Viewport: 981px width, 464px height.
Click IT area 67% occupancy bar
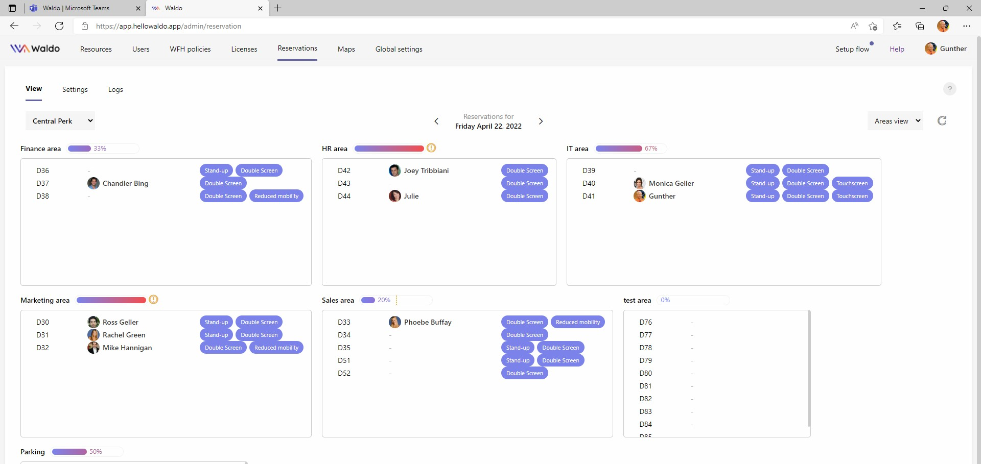631,149
